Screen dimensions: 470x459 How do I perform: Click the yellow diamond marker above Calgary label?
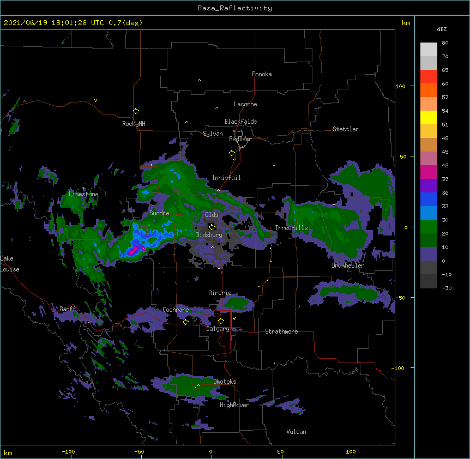221,321
